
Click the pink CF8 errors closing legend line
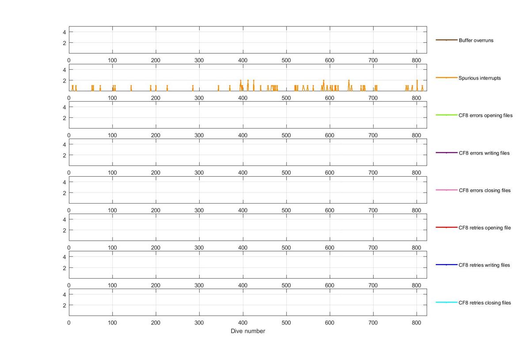pos(447,190)
